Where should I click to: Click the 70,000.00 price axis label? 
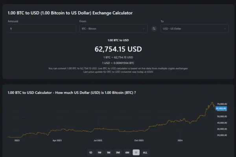tap(221, 104)
